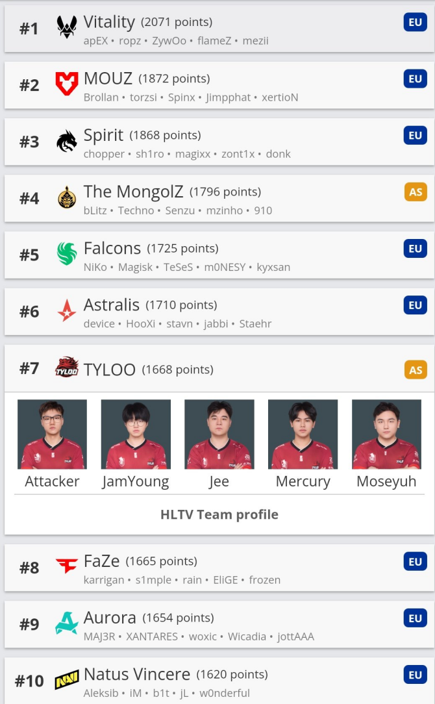This screenshot has width=435, height=704.
Task: Open Attacker's player photo
Action: [52, 434]
